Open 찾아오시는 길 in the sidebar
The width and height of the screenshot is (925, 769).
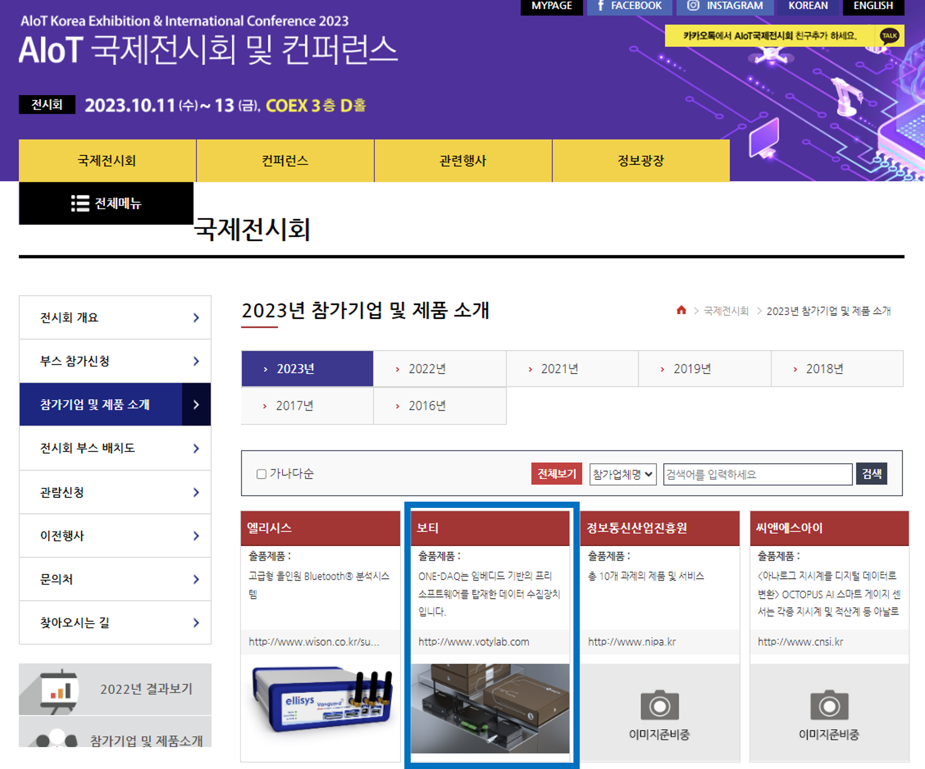[x=115, y=622]
